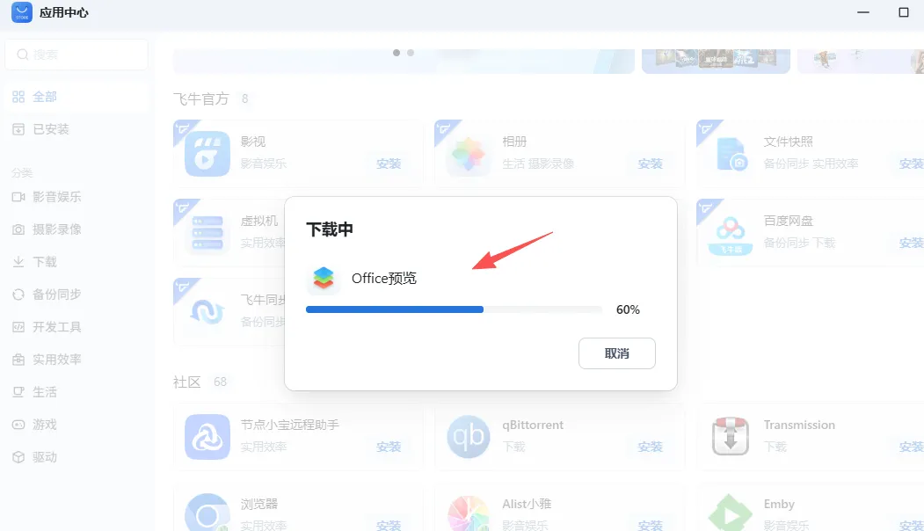Click the 飞牛官方 section heading
This screenshot has height=531, width=924.
coord(201,99)
